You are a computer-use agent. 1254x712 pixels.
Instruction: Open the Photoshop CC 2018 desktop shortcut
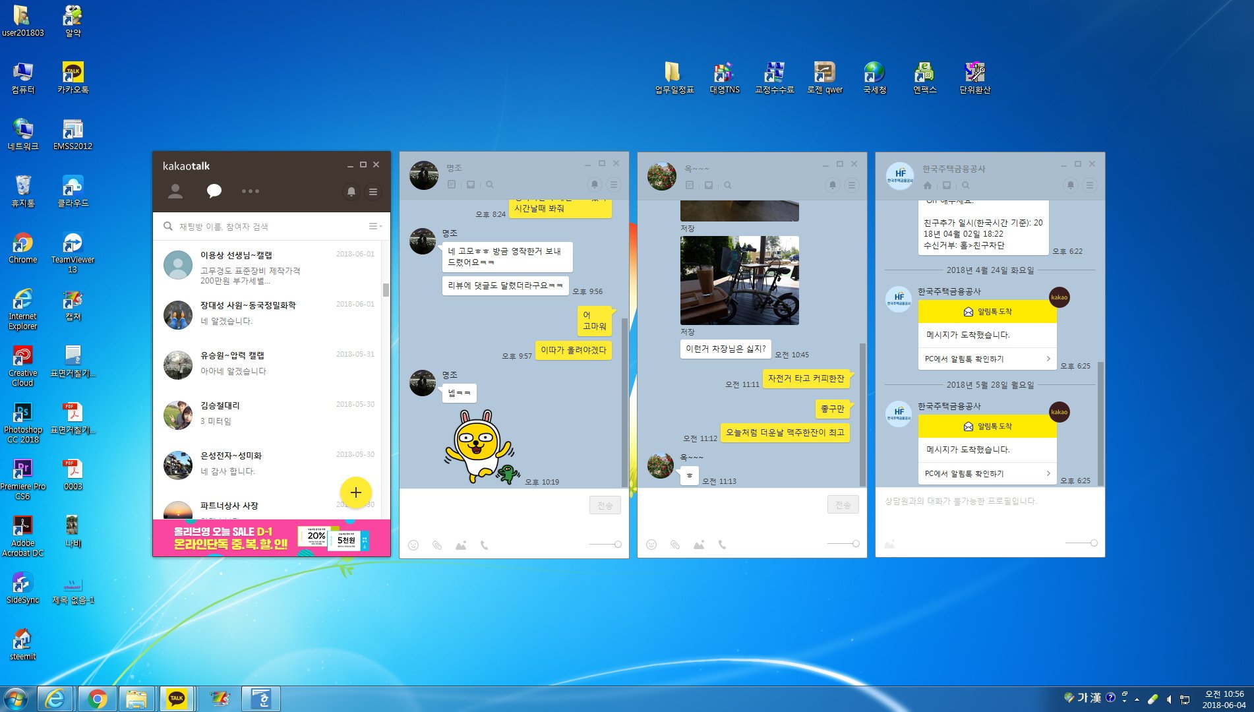pos(22,423)
